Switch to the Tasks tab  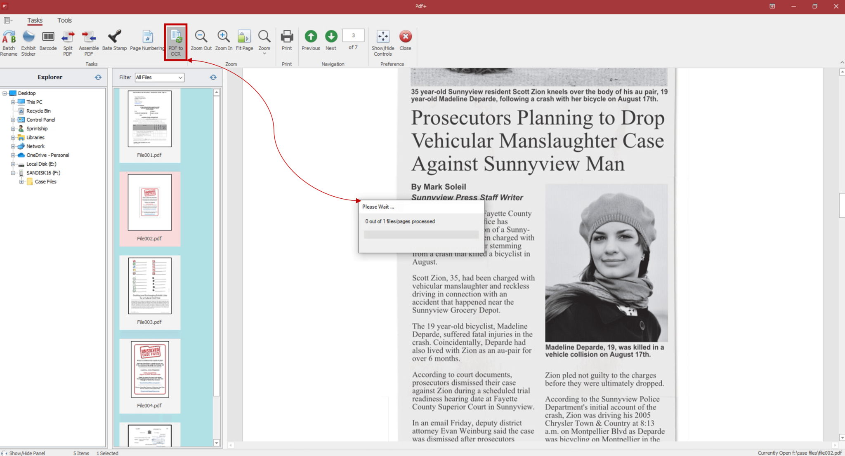point(35,20)
